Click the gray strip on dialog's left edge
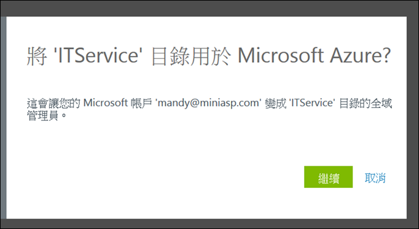This screenshot has height=229, width=419. [x=4, y=117]
